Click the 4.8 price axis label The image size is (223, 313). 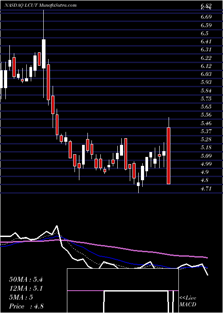[x=205, y=180]
